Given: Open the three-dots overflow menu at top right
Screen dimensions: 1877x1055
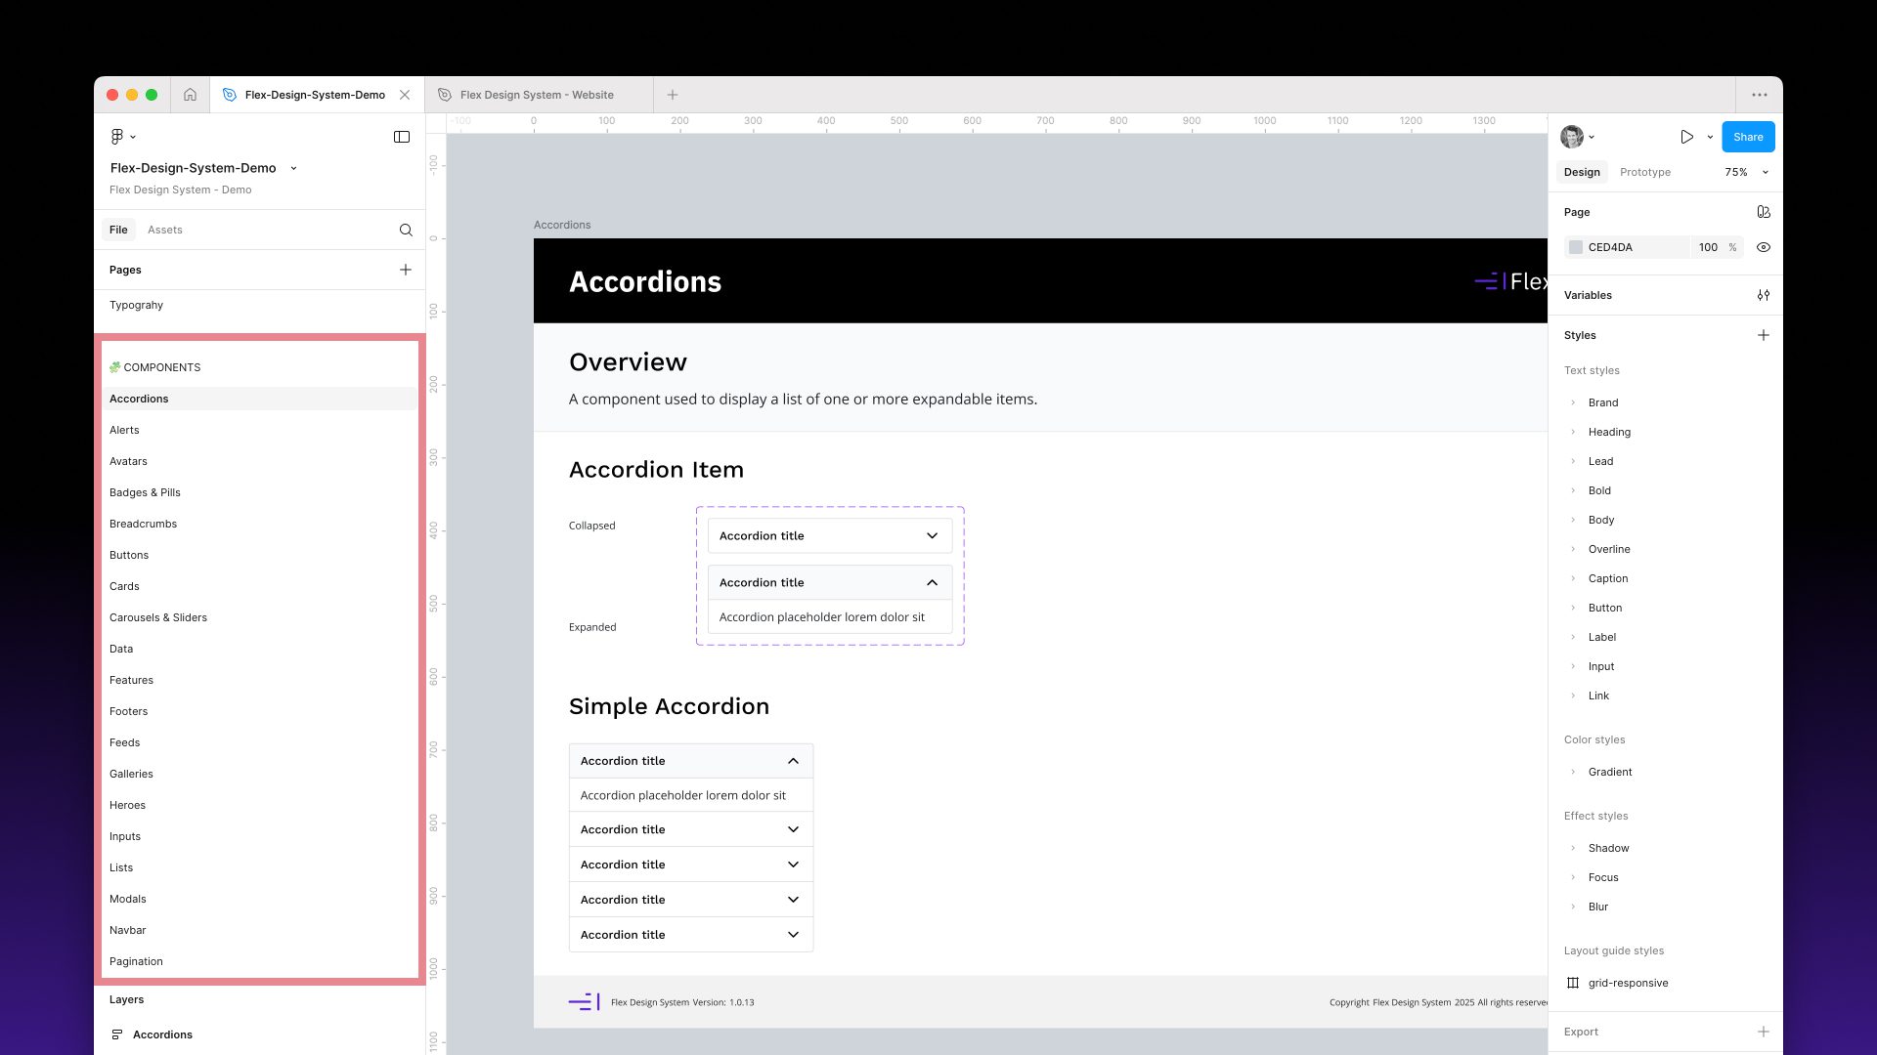Looking at the screenshot, I should click(x=1760, y=95).
